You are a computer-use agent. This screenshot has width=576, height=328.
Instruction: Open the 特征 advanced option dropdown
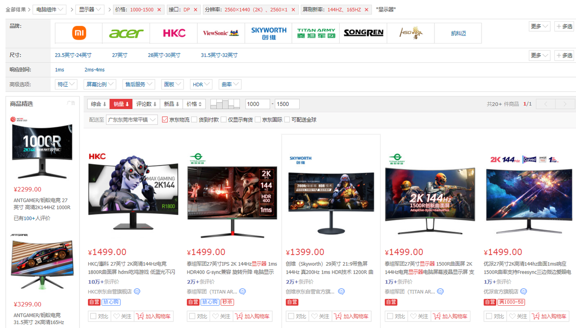tap(66, 84)
